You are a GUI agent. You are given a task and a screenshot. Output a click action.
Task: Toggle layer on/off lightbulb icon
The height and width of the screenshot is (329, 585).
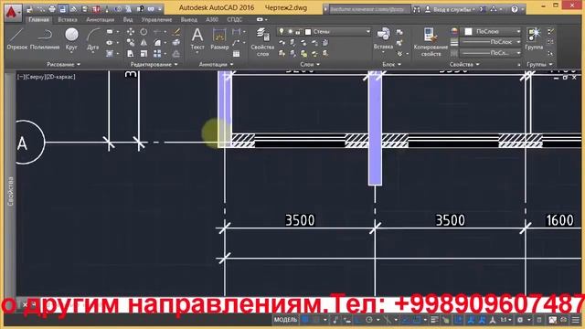tap(282, 32)
